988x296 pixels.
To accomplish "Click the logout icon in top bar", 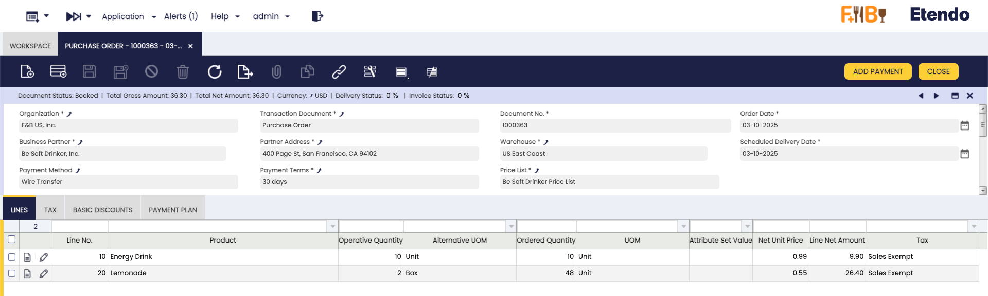I will [x=317, y=16].
